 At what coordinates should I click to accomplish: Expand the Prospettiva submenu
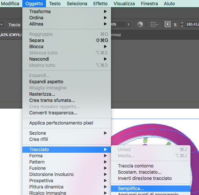click(x=67, y=181)
